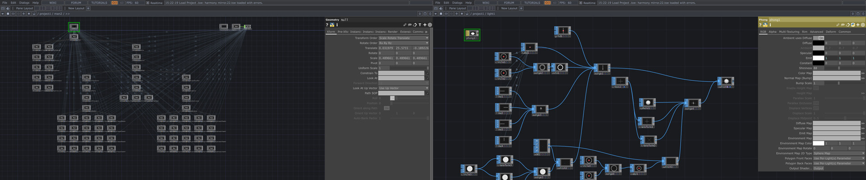This screenshot has width=866, height=180.
Task: Click TUTORIALS button in left window
Action: pyautogui.click(x=99, y=3)
